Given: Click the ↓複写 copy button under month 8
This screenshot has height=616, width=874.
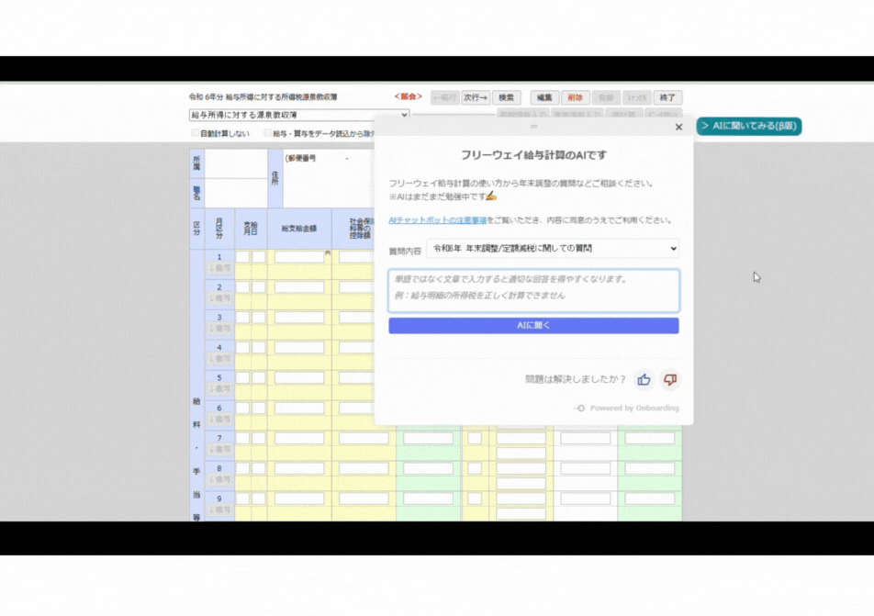Looking at the screenshot, I should 219,480.
